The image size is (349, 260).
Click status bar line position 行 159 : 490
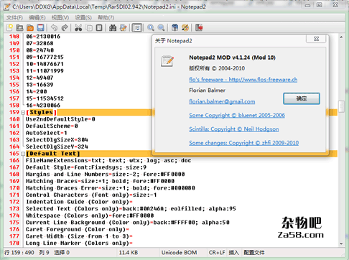(x=19, y=253)
